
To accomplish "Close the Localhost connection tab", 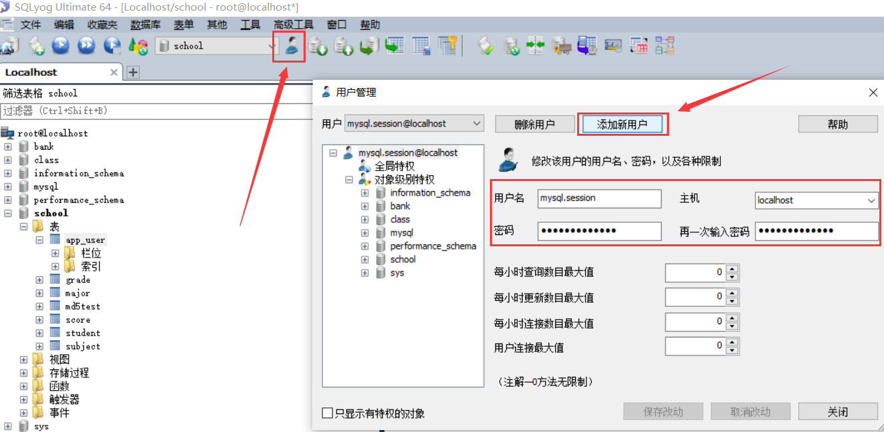I will point(114,73).
